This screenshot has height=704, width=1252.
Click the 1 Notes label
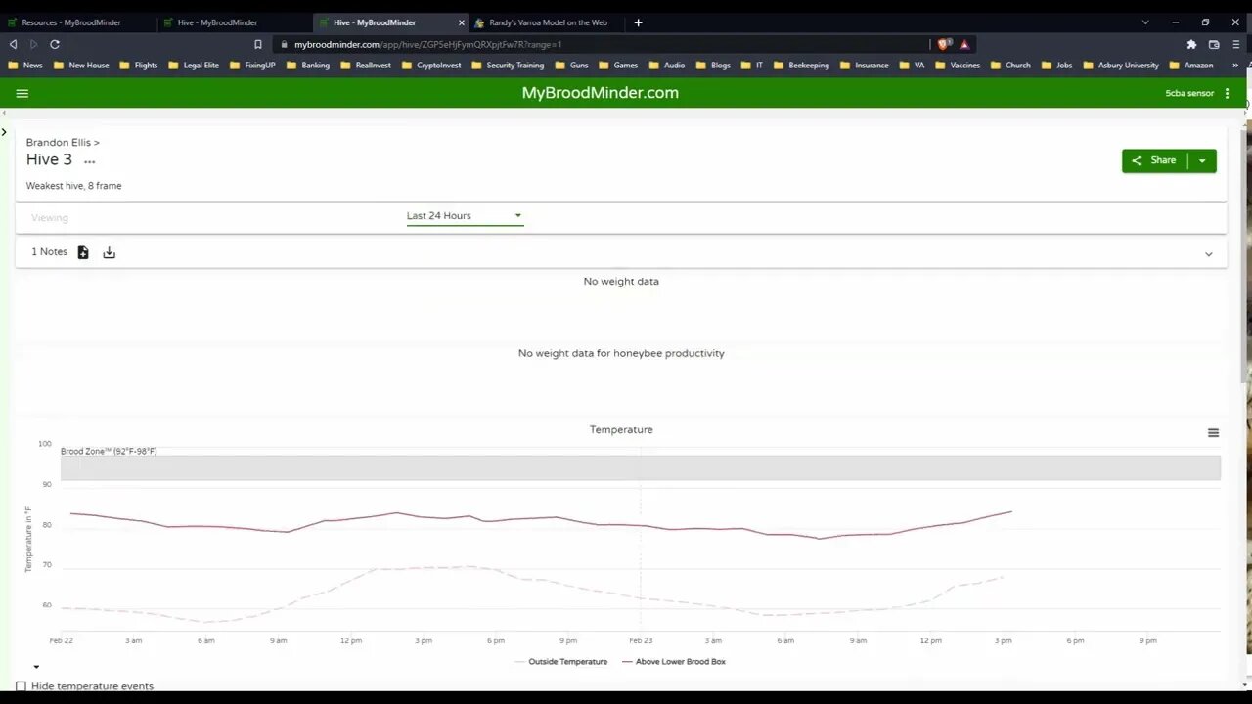pyautogui.click(x=49, y=252)
